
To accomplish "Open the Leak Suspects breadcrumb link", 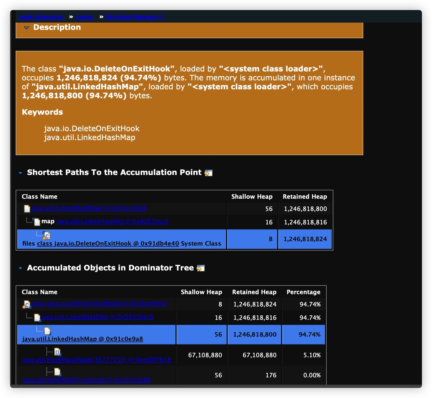I will point(41,17).
